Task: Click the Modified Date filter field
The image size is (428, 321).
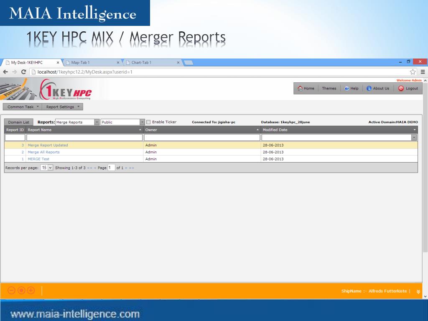Action: click(336, 138)
